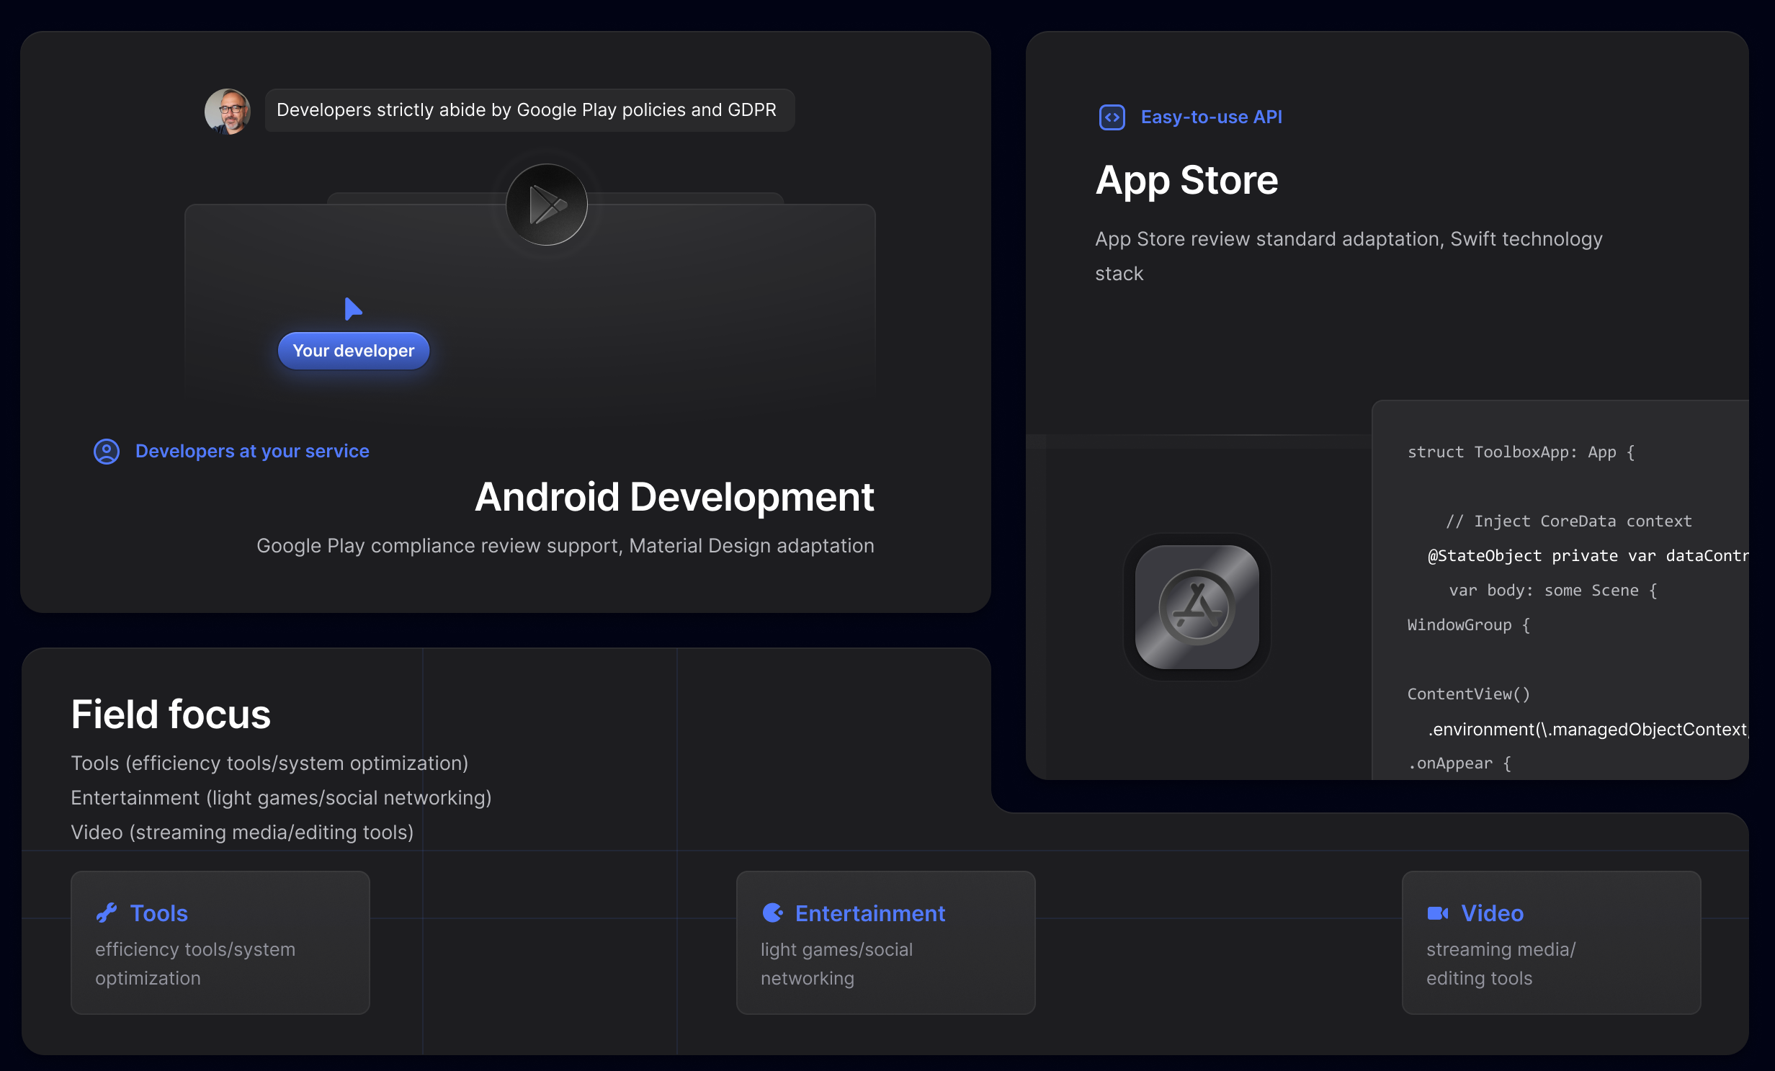Click the wrench icon beside Tools
This screenshot has width=1775, height=1071.
pos(107,913)
